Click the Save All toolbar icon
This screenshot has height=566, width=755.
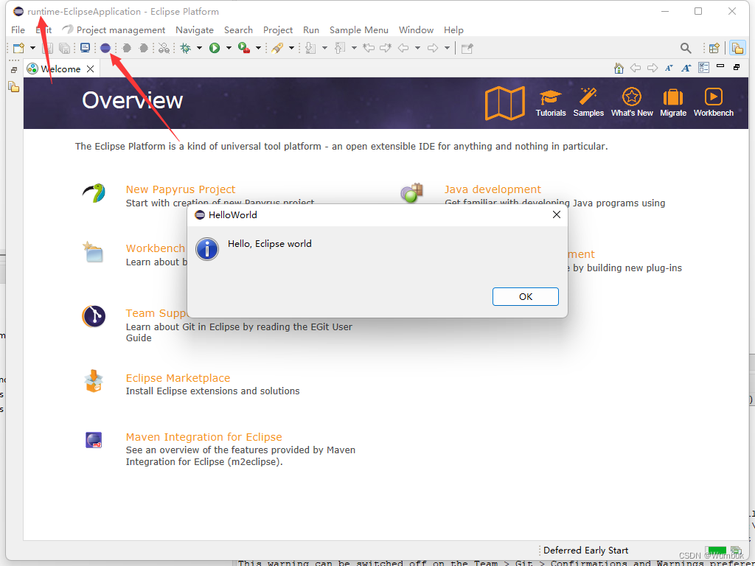(x=64, y=48)
